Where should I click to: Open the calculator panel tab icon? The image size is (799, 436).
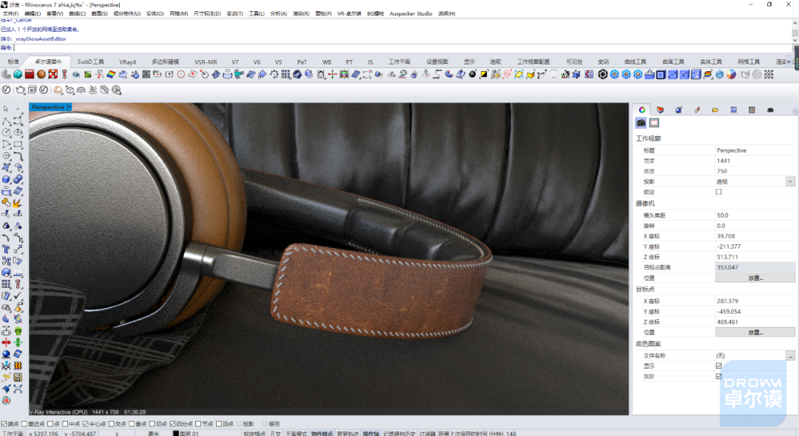click(752, 110)
